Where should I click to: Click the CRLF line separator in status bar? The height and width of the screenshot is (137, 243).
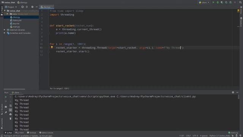(188, 136)
